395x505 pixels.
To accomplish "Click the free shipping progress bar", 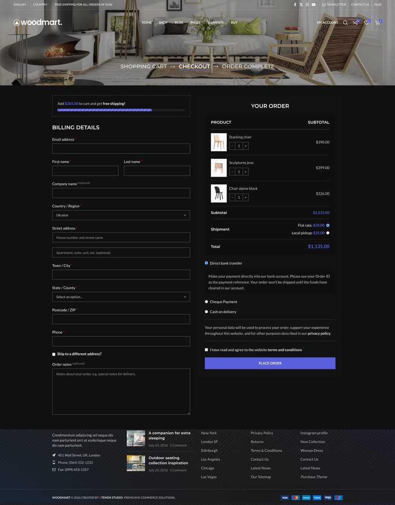I will (x=121, y=110).
